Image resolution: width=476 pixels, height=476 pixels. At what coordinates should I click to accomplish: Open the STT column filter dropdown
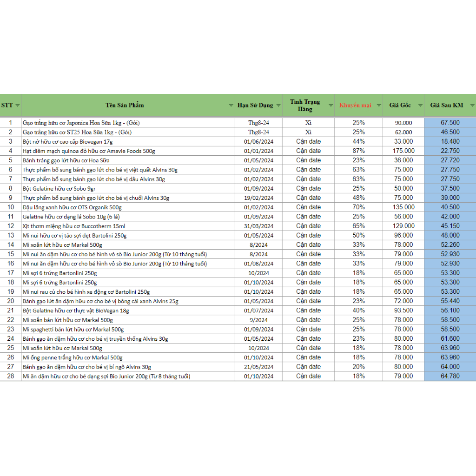[x=18, y=106]
